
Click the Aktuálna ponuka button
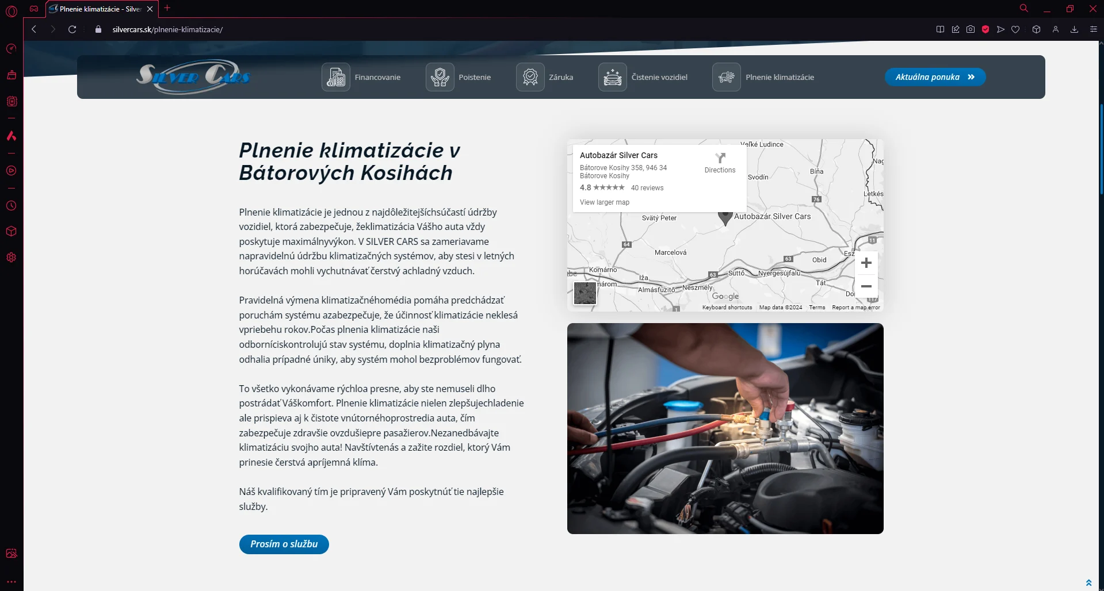pyautogui.click(x=935, y=77)
